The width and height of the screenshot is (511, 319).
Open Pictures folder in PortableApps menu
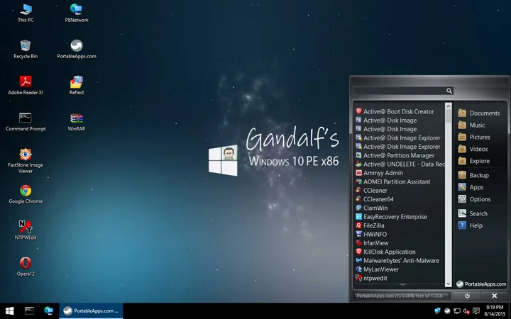point(474,137)
